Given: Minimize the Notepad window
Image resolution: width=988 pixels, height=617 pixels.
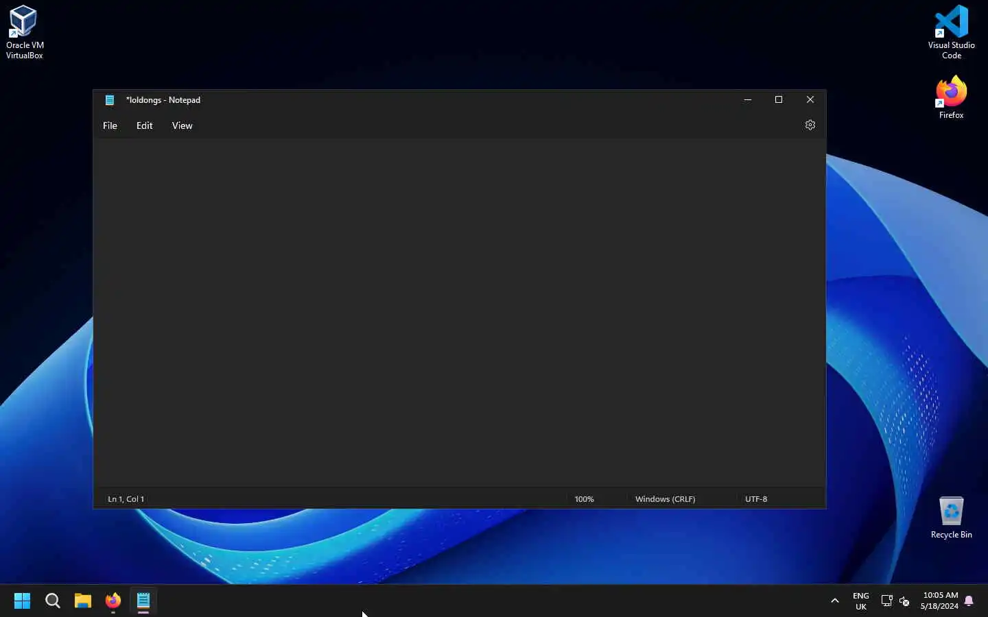Looking at the screenshot, I should click(x=748, y=100).
